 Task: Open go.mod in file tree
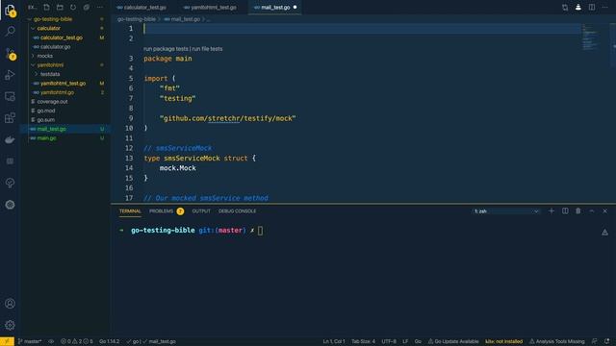[46, 111]
